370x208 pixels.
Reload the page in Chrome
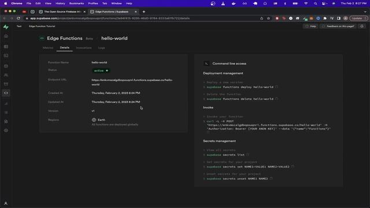pyautogui.click(x=18, y=18)
